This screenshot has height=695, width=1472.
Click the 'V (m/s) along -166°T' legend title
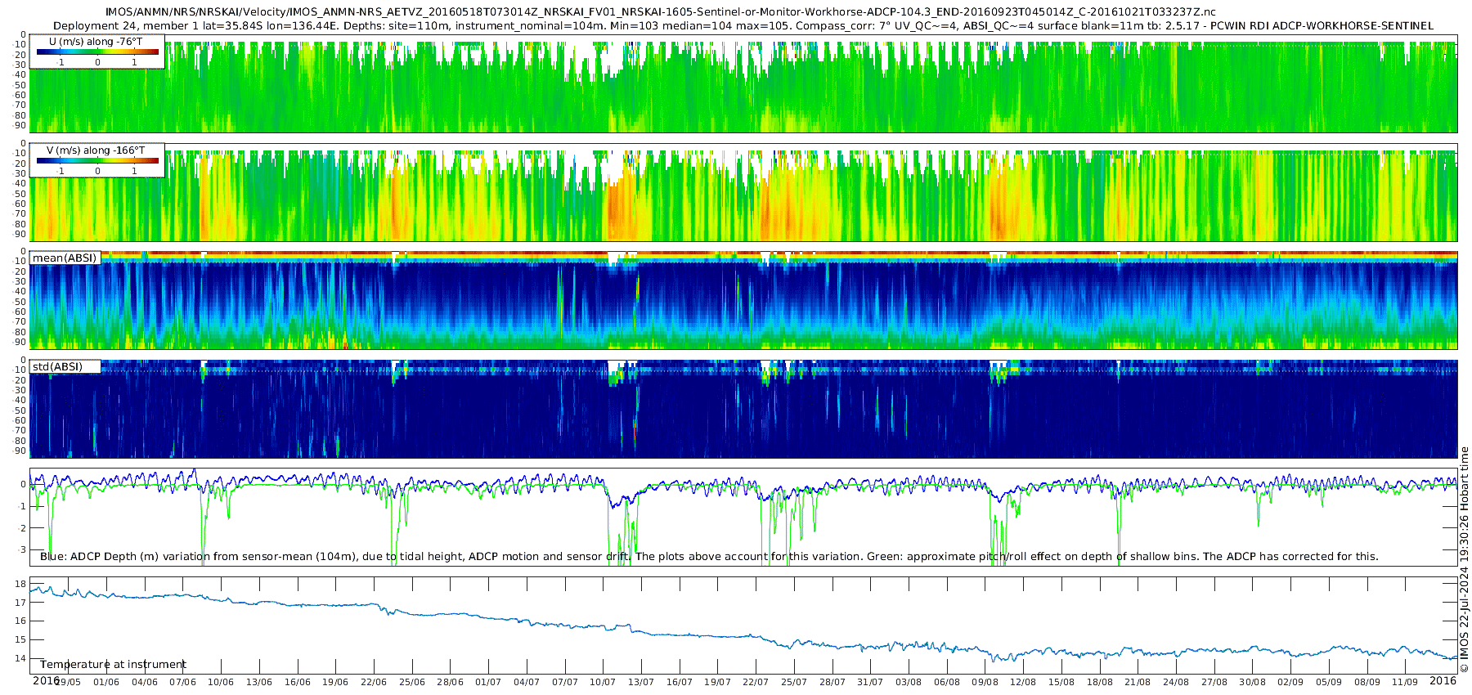tap(96, 150)
